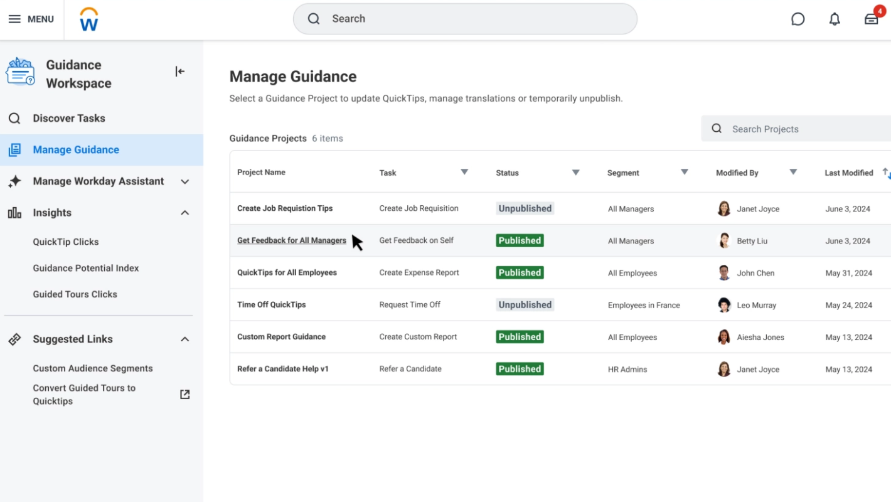Click Janet Joyce's avatar in first row
The width and height of the screenshot is (891, 502).
724,209
